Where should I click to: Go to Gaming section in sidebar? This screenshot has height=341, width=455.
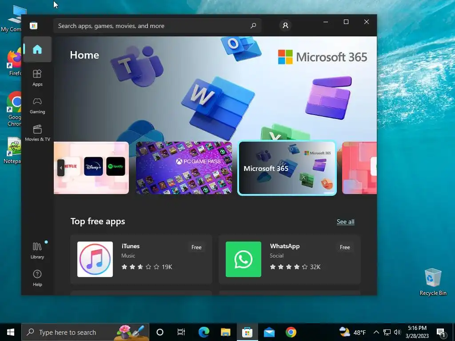pyautogui.click(x=37, y=106)
